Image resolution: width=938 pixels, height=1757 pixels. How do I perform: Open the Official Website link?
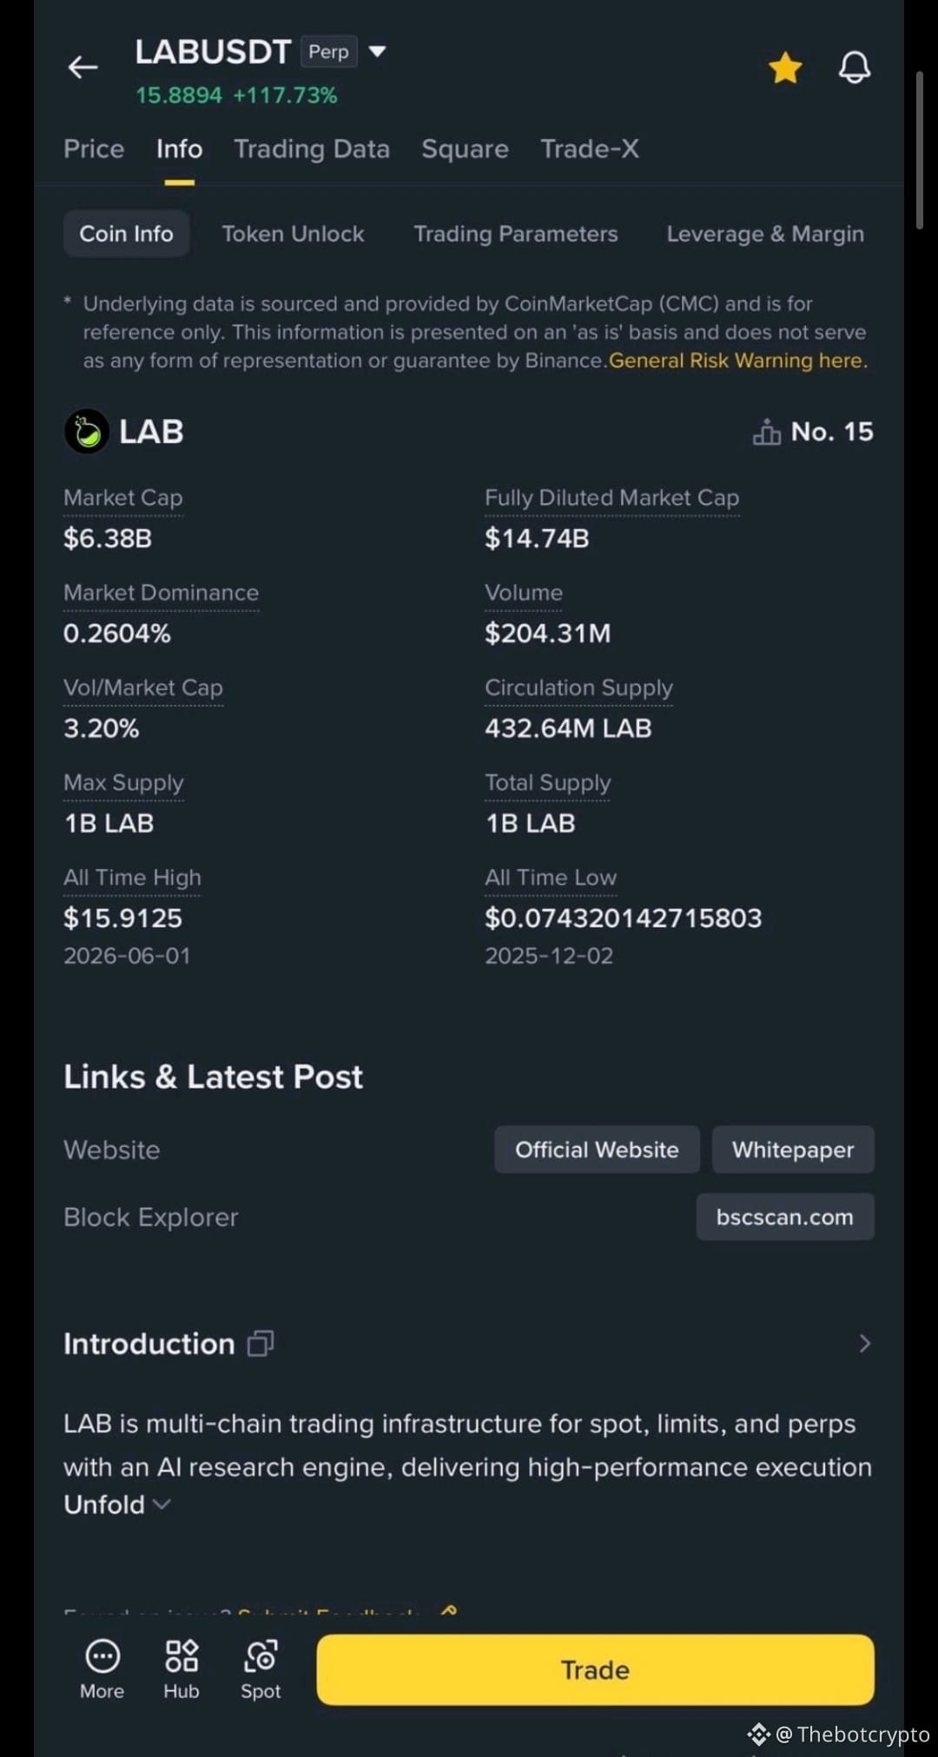(597, 1150)
